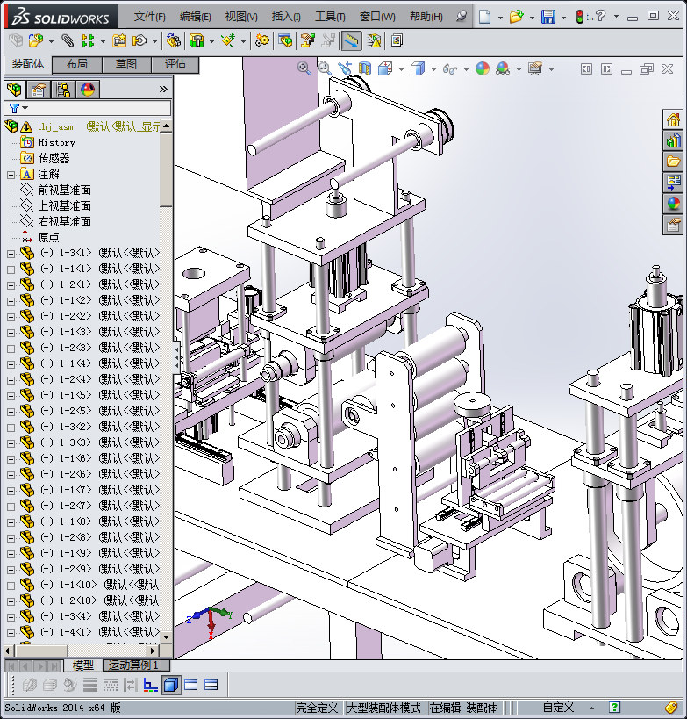Open Edit Appearance color ball in view toolbar
Image resolution: width=687 pixels, height=719 pixels.
(483, 68)
